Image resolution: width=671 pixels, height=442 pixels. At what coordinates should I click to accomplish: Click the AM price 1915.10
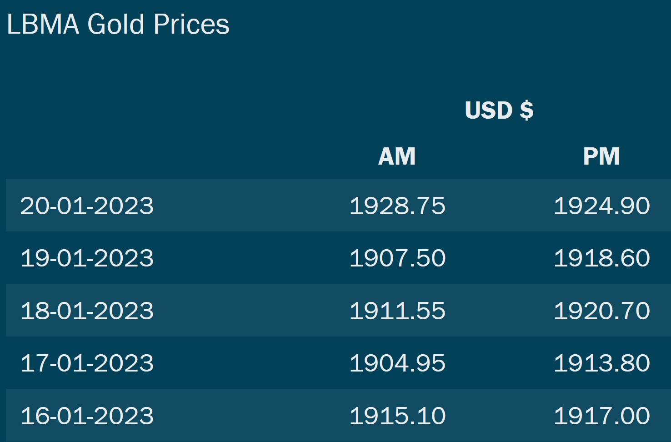point(397,416)
